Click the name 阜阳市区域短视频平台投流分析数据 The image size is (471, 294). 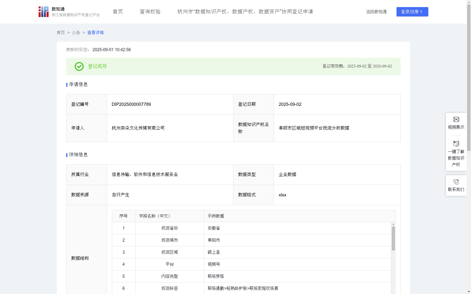pos(314,128)
